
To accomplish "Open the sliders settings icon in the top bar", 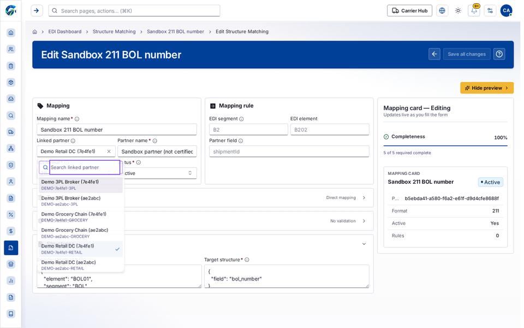I will (x=490, y=11).
